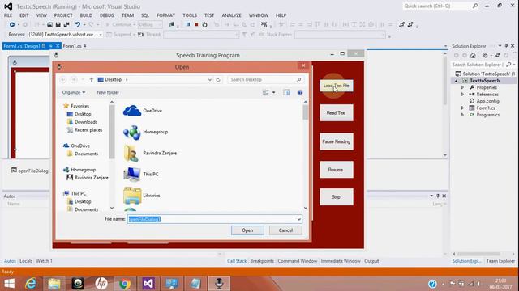Image resolution: width=519 pixels, height=291 pixels.
Task: Open the Process dropdown in debug toolbar
Action: [101, 34]
